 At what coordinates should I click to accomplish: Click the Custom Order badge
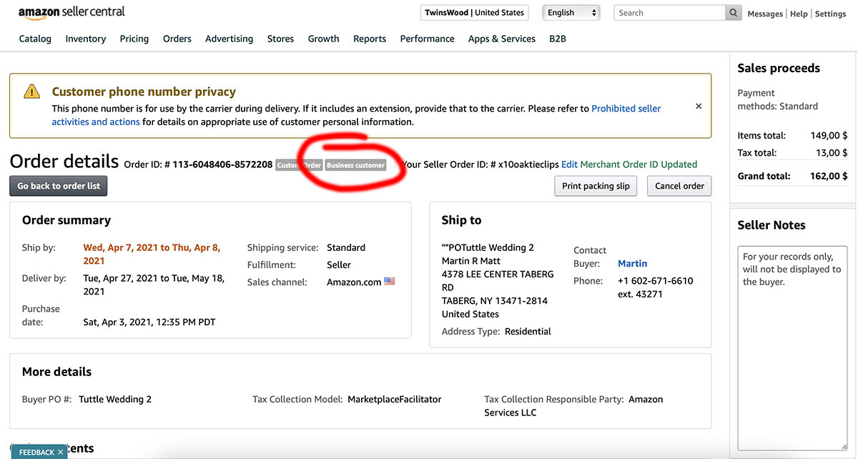(x=299, y=165)
